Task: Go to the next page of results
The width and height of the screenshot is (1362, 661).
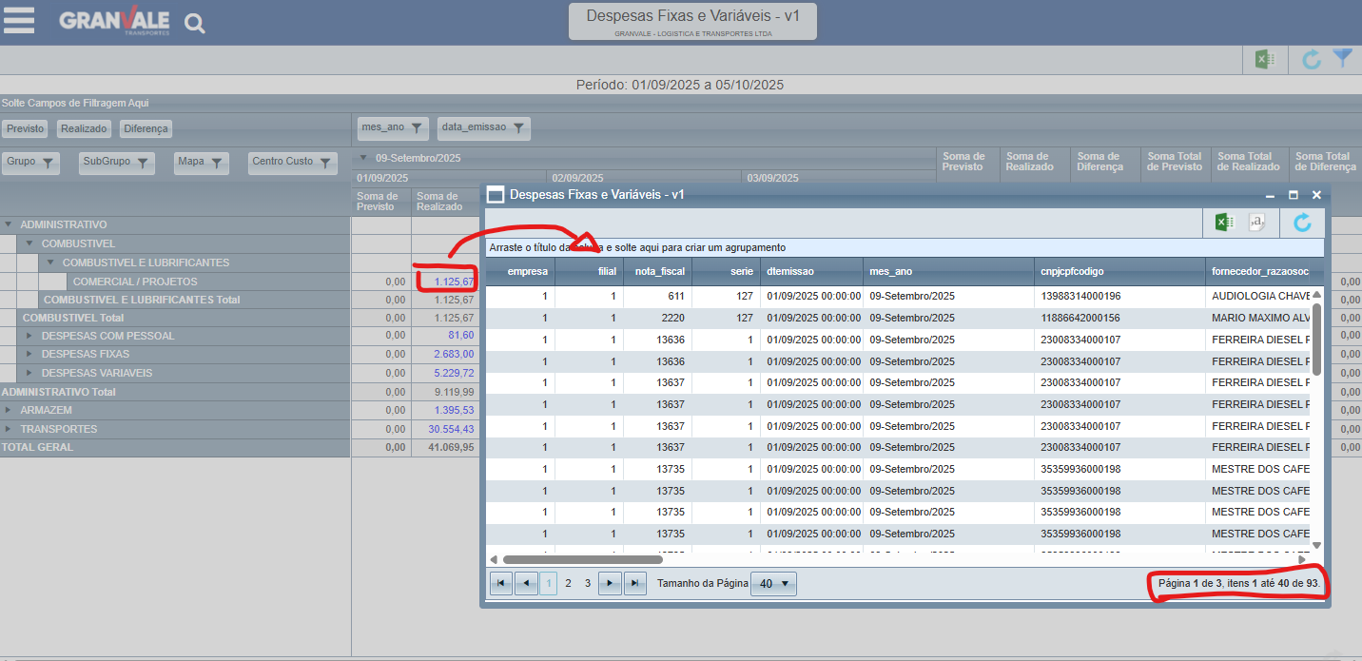Action: tap(610, 584)
